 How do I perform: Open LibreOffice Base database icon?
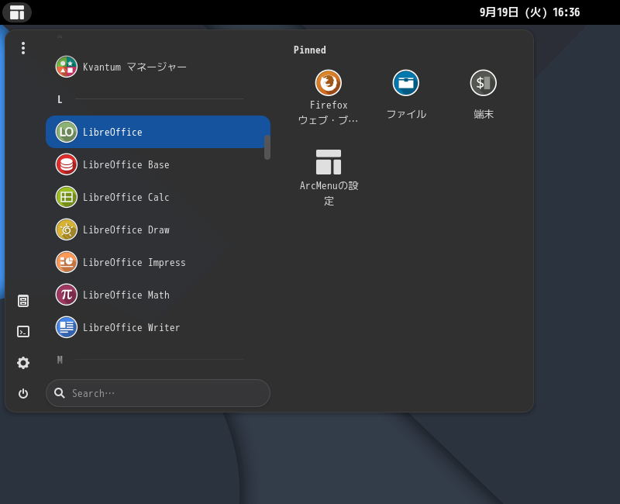coord(67,164)
